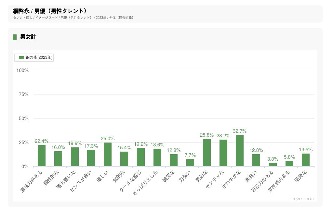Click the クールな感じ 19.2% bar
The image size is (333, 212).
point(141,157)
